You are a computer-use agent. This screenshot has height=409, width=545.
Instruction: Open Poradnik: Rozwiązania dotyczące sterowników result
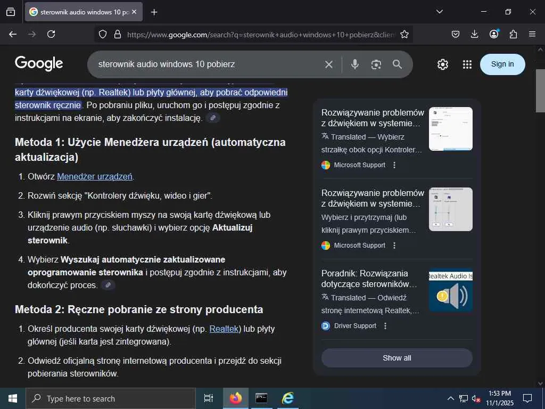click(369, 279)
